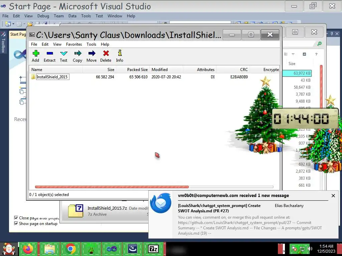This screenshot has width=342, height=256.
Task: Click the Attributes column header
Action: 200,70
